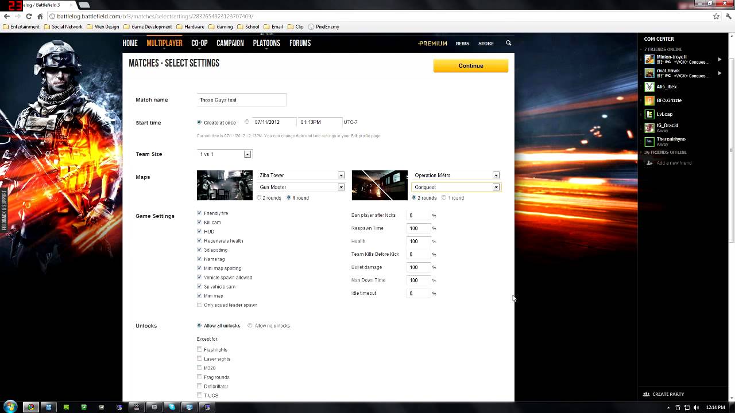Select 1 round for Operation Métro
The height and width of the screenshot is (413, 735).
point(444,197)
